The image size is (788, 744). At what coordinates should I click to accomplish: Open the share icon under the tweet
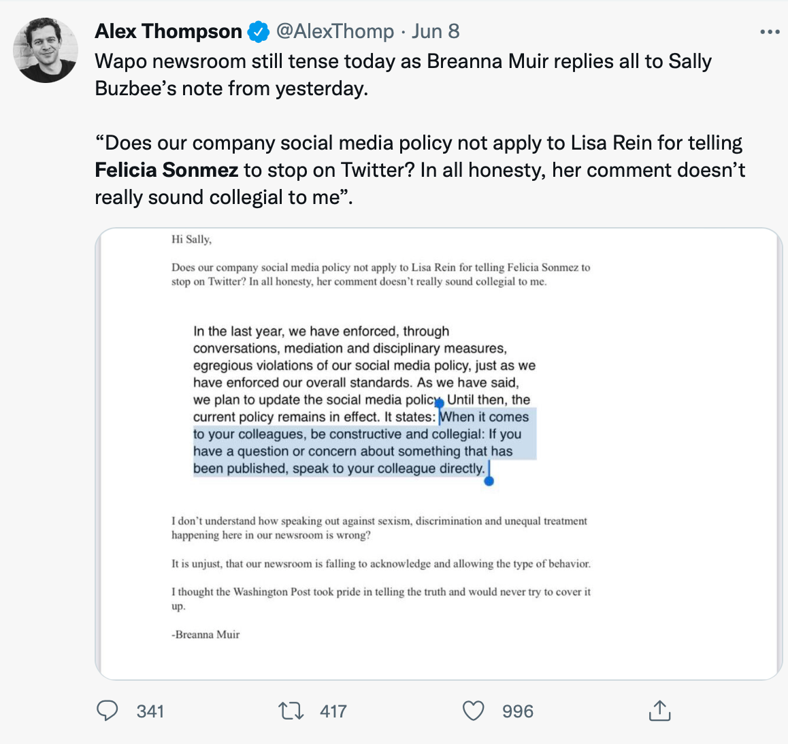659,711
